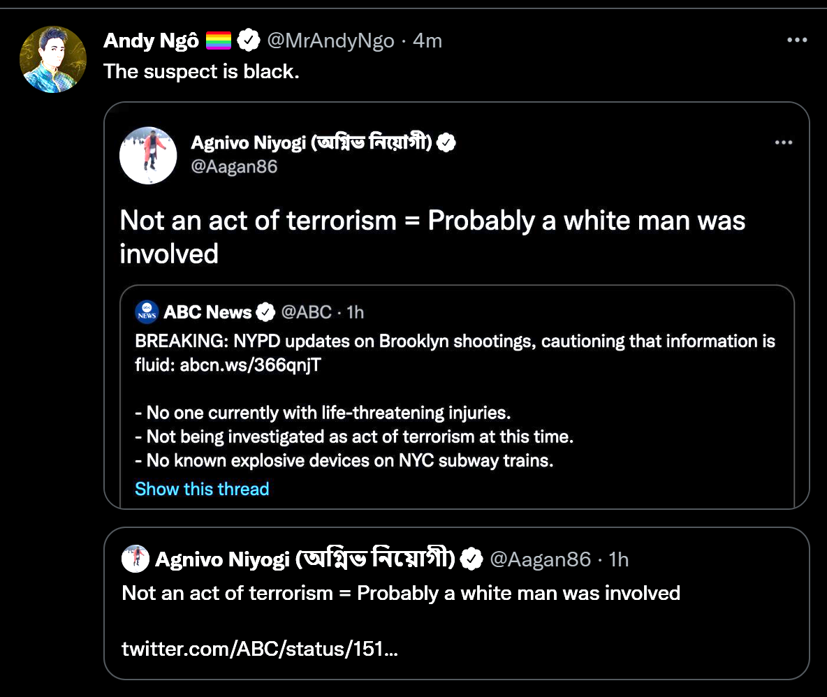The width and height of the screenshot is (827, 697).
Task: Click the Andy Ngô display name
Action: pos(151,41)
